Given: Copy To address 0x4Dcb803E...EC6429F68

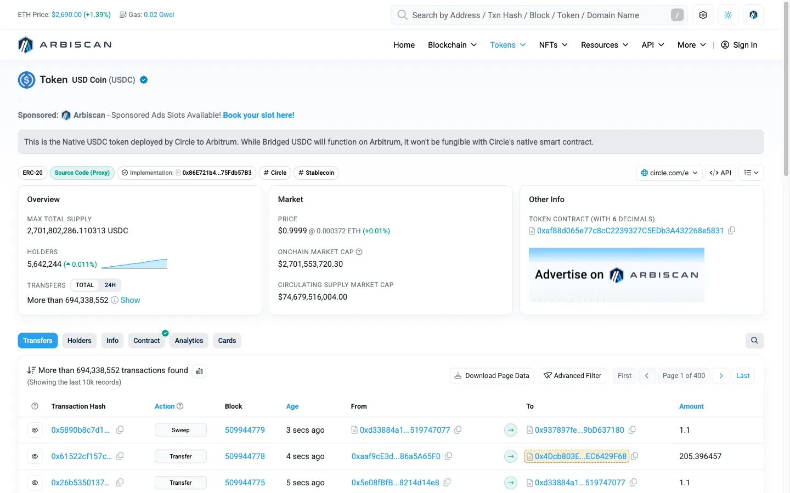Looking at the screenshot, I should pyautogui.click(x=635, y=456).
